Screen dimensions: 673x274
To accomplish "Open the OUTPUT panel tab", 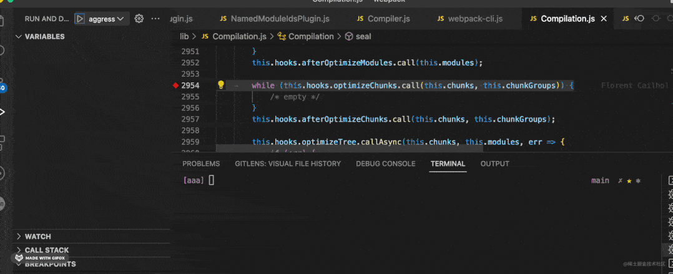I will coord(495,164).
